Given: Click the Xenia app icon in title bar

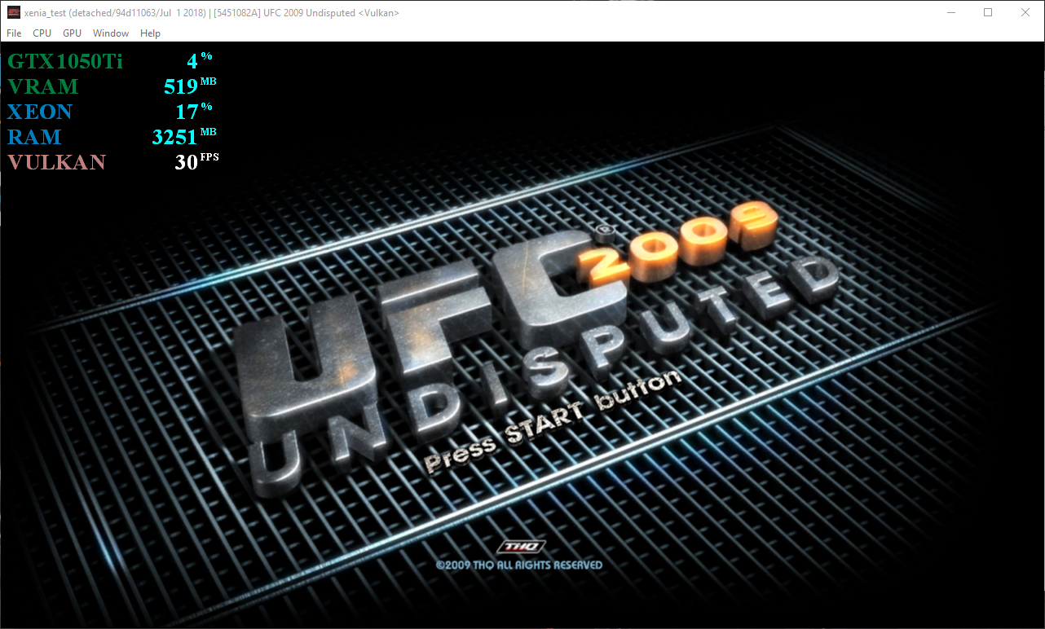Looking at the screenshot, I should click(13, 12).
